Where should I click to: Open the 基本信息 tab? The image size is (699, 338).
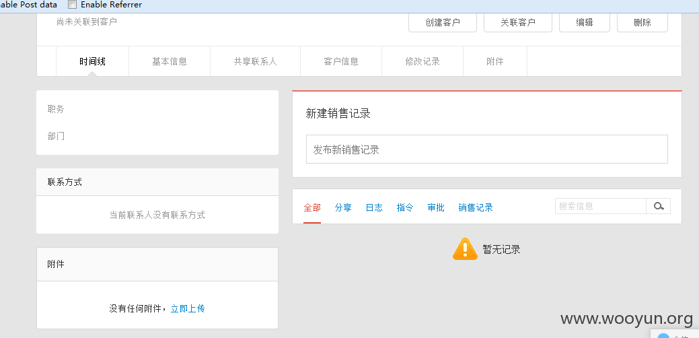pos(170,61)
